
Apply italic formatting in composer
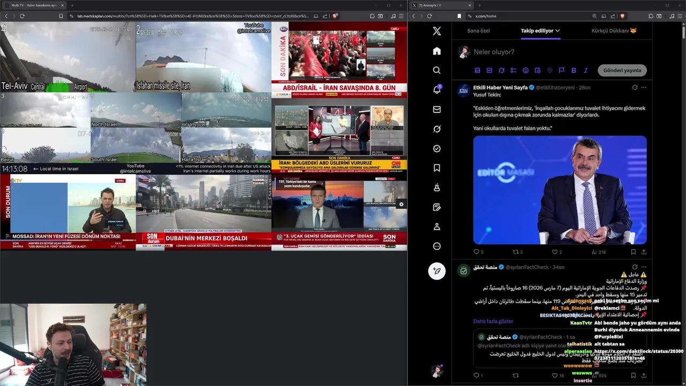(x=585, y=70)
